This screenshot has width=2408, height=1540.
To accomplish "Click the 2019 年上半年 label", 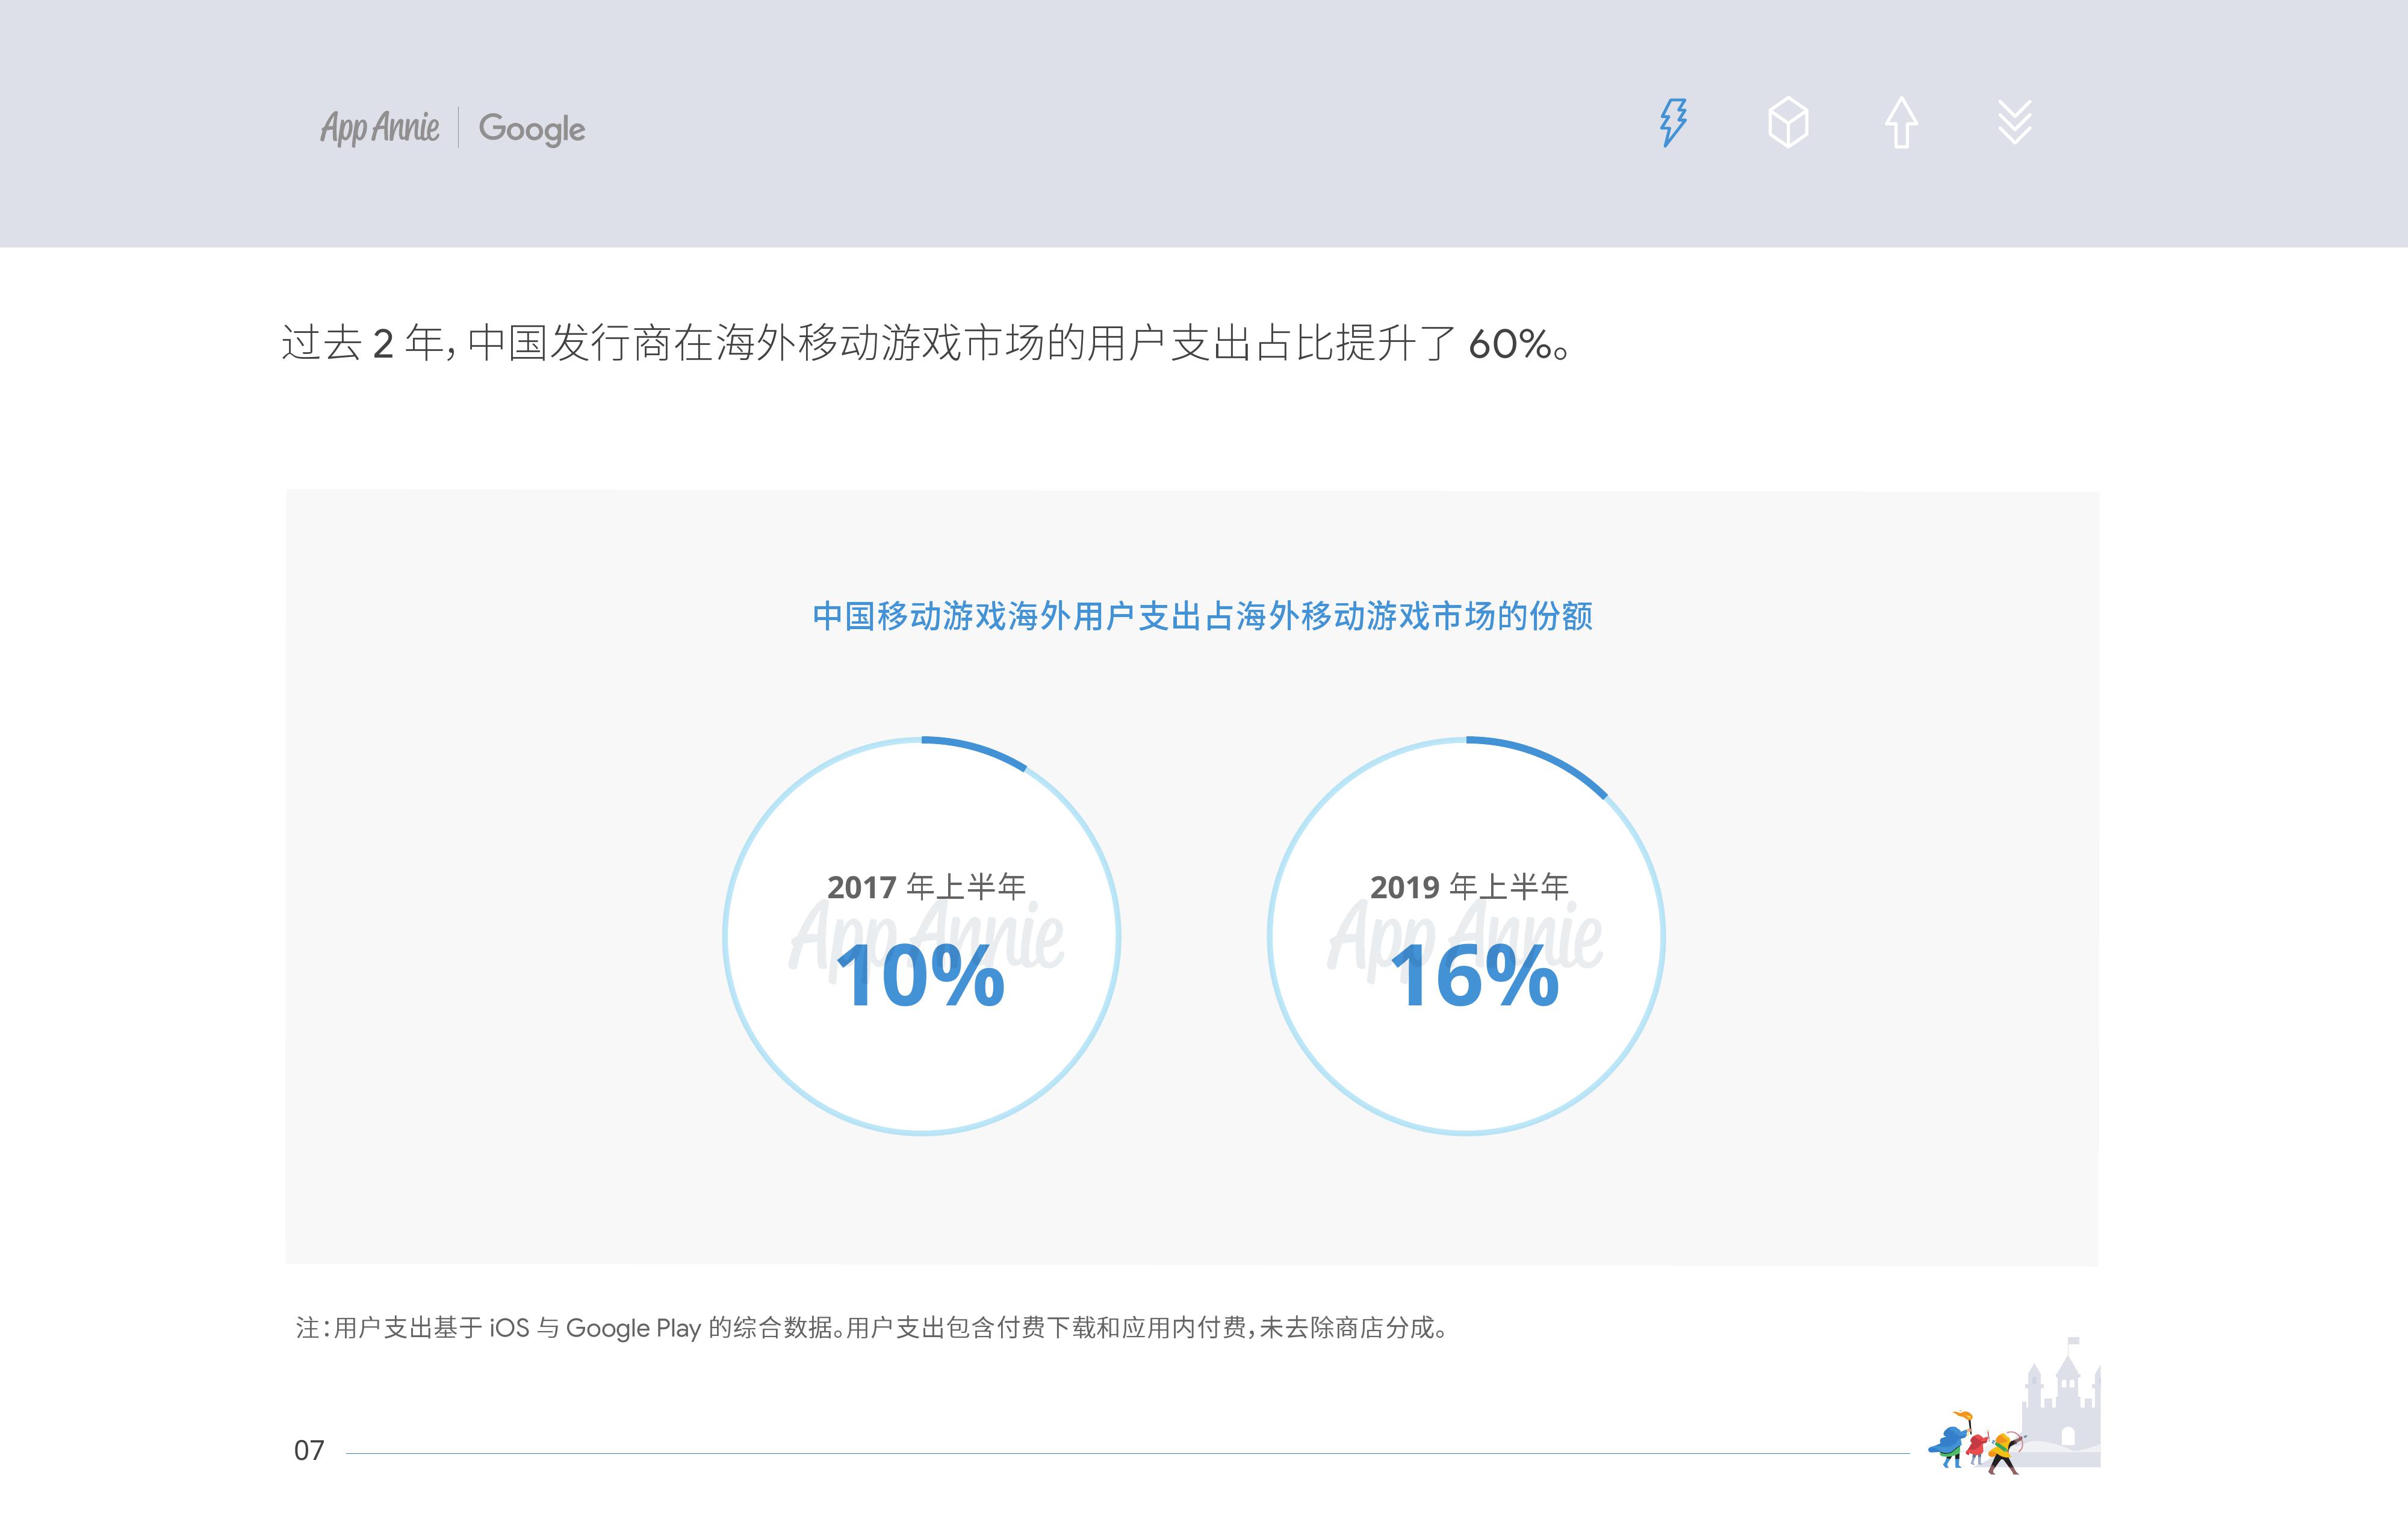I will coord(1469,886).
